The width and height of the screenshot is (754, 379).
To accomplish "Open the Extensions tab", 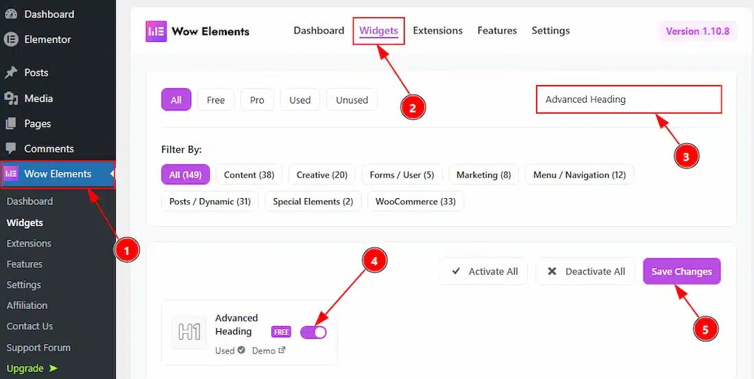I will (437, 31).
